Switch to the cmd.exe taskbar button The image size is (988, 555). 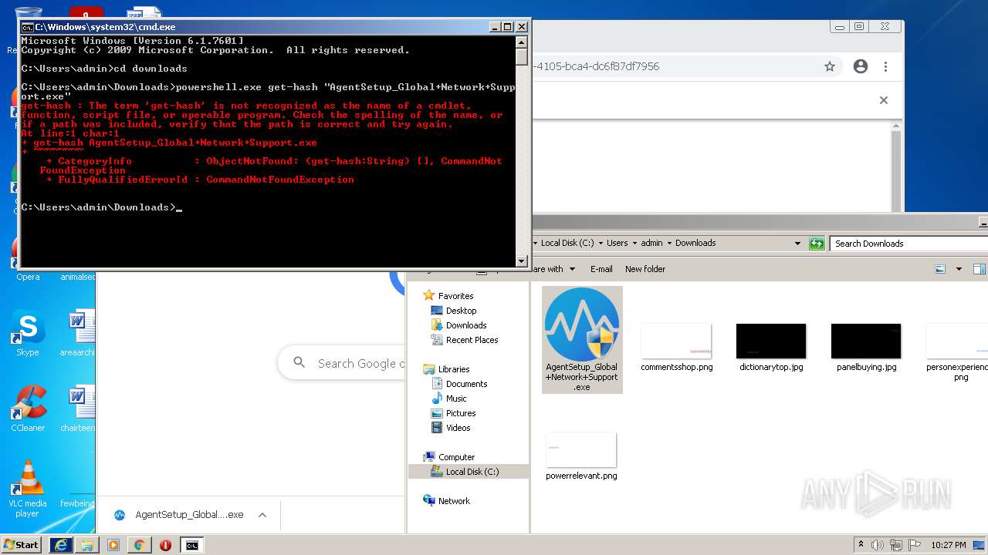pos(192,545)
